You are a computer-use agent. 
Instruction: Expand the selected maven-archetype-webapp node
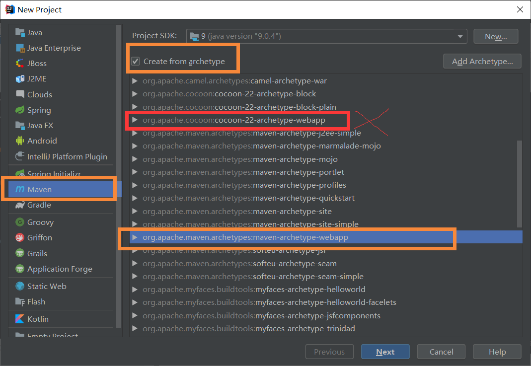point(135,237)
